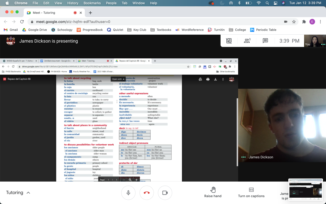This screenshot has height=204, width=326.
Task: Open the Schoology bookmark
Action: point(62,30)
